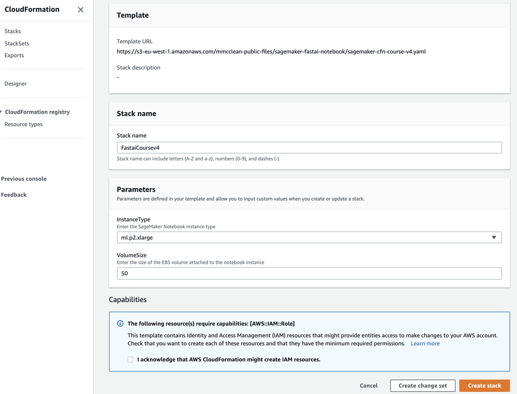Screen dimensions: 517x394
Task: Collapse the InstanceType selector via its arrow
Action: click(494, 237)
